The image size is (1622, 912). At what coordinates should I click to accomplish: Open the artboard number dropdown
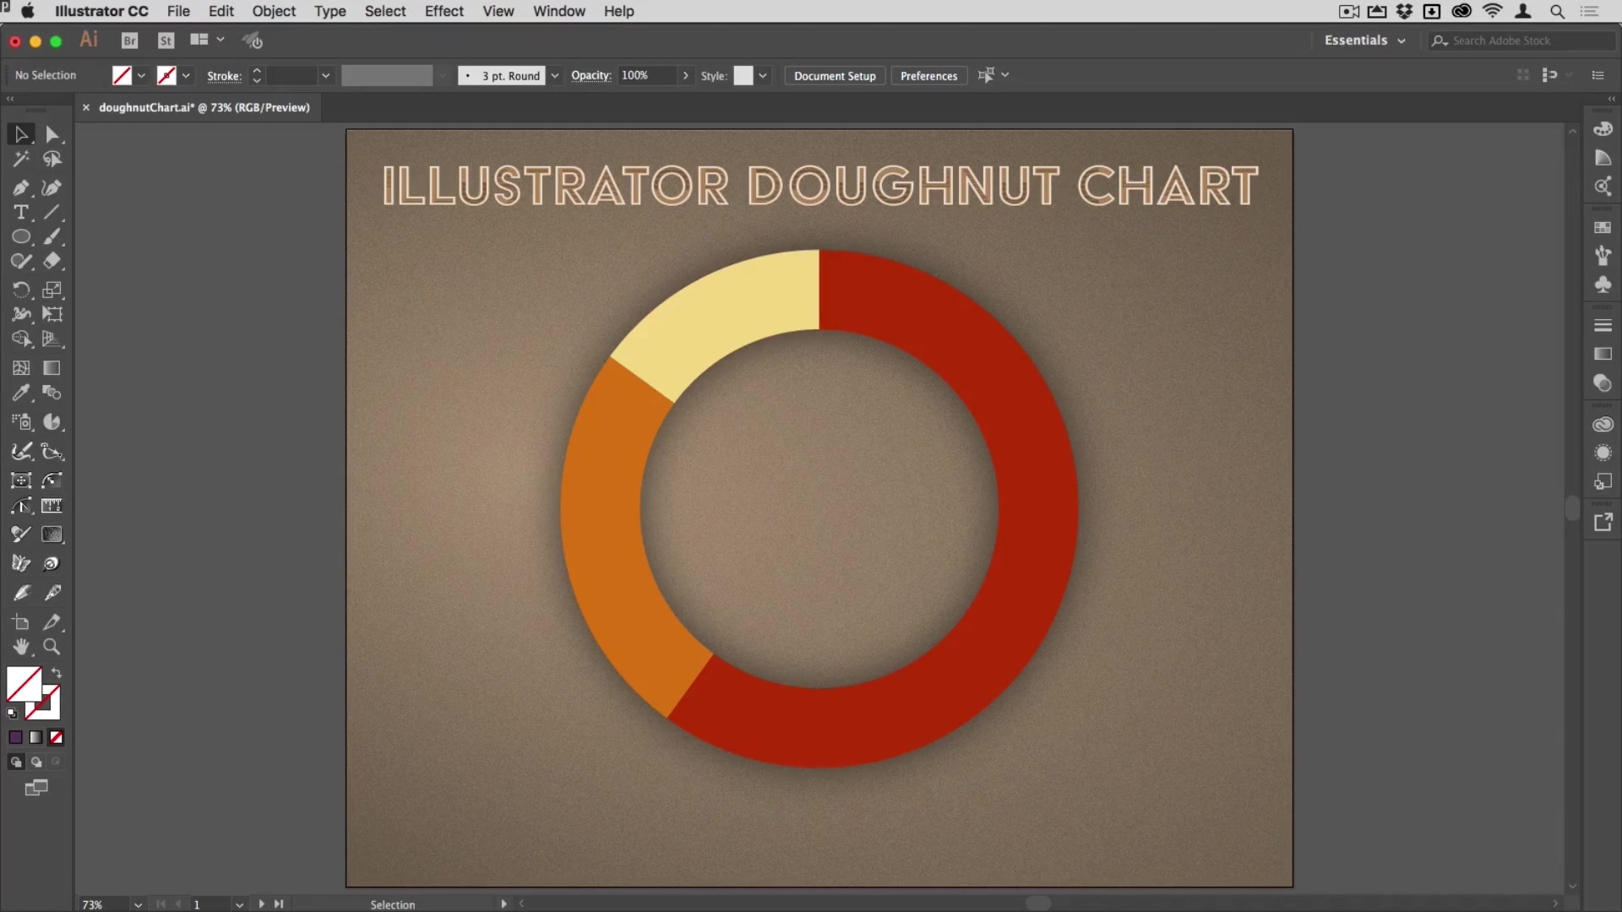click(x=240, y=904)
